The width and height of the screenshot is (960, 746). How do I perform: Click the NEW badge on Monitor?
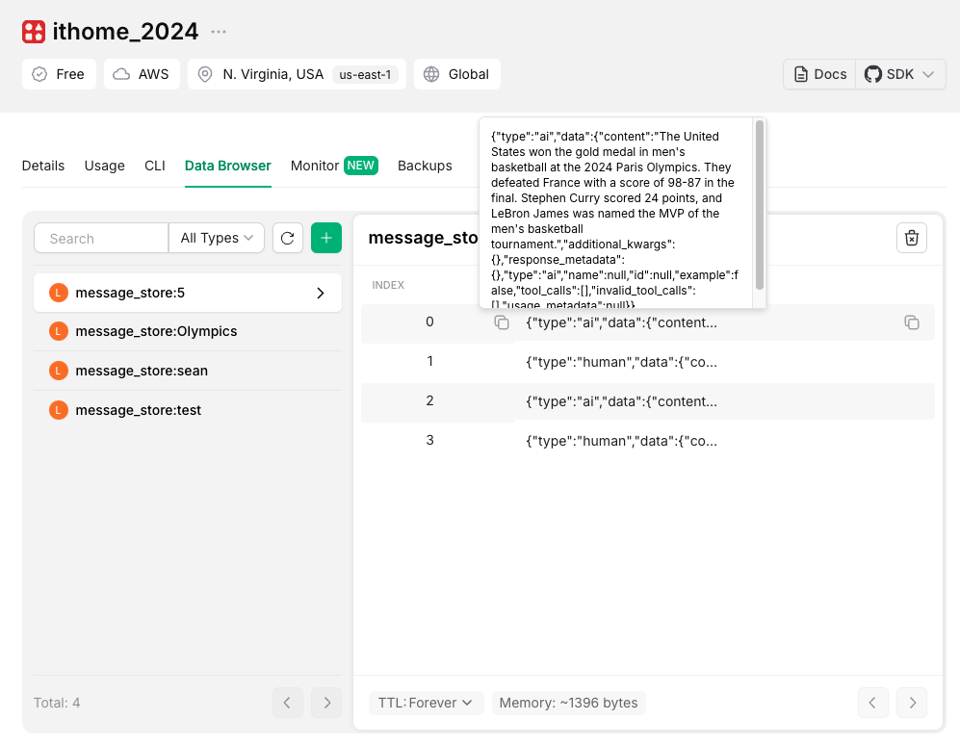(361, 166)
